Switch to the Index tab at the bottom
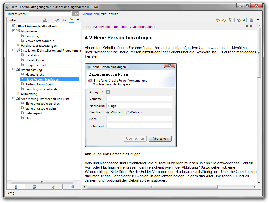This screenshot has width=269, height=203. pyautogui.click(x=34, y=187)
